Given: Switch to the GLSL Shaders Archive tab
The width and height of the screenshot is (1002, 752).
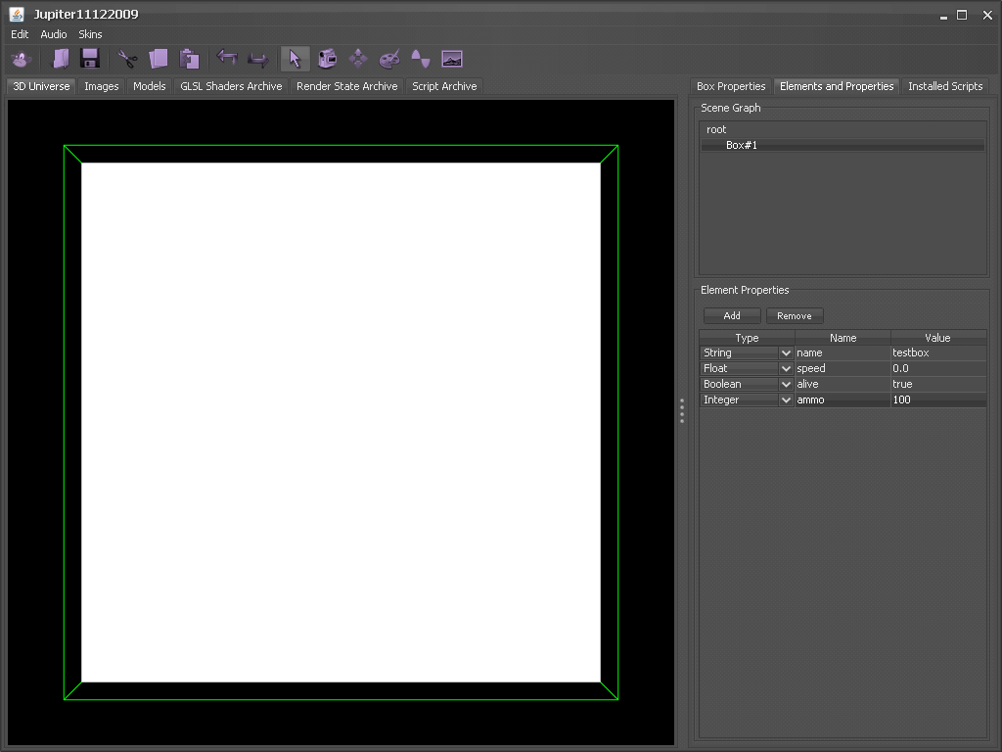Looking at the screenshot, I should click(231, 86).
